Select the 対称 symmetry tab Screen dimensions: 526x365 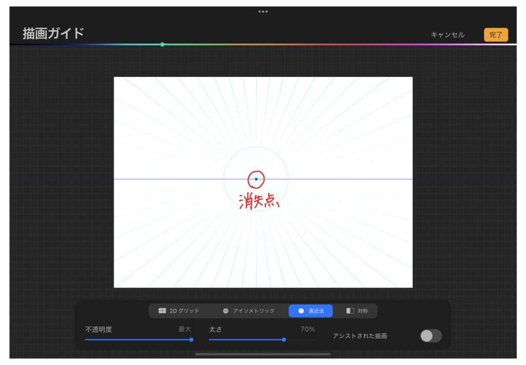(357, 311)
